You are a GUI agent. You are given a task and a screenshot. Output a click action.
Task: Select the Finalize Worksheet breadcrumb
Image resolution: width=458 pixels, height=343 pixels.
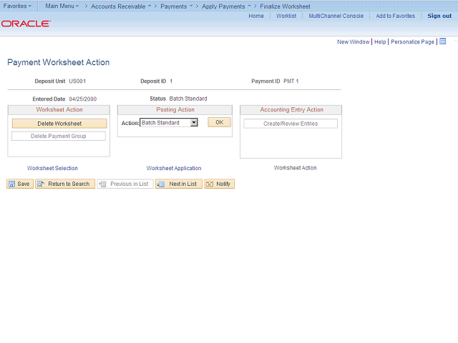click(x=285, y=6)
